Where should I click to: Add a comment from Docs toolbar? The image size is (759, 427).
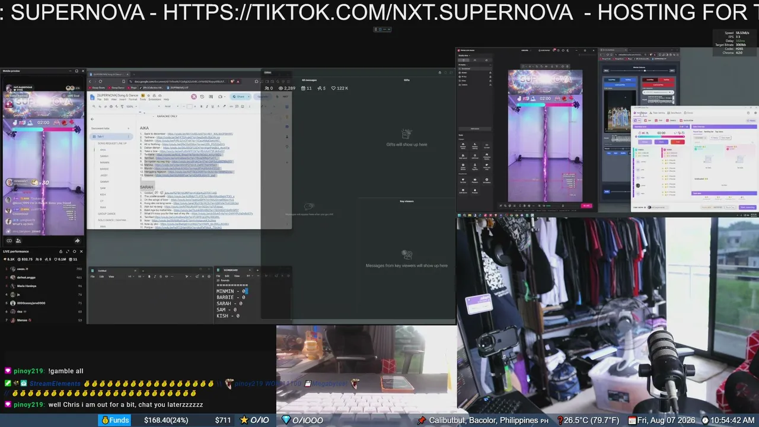pyautogui.click(x=237, y=107)
